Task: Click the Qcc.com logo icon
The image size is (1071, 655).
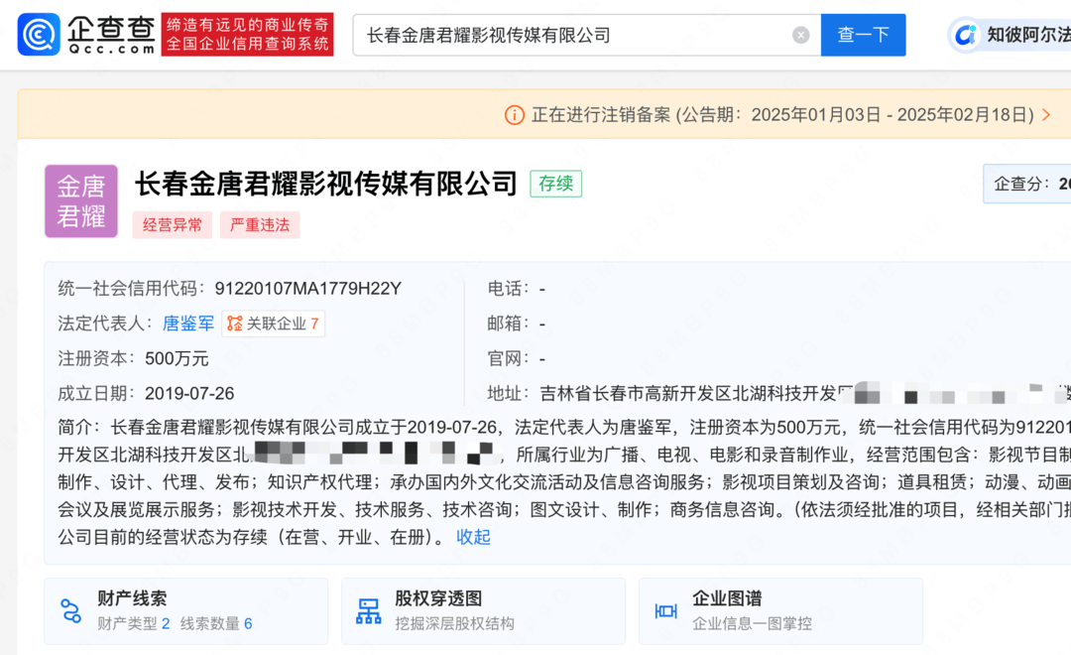Action: pyautogui.click(x=39, y=34)
